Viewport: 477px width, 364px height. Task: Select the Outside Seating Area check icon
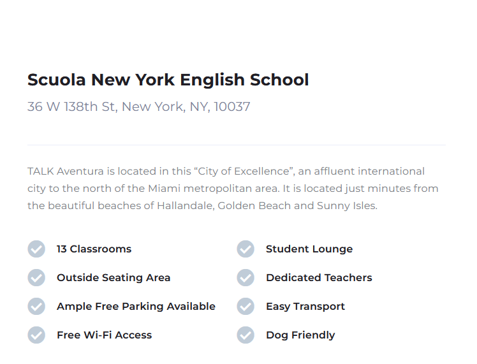[x=36, y=278]
